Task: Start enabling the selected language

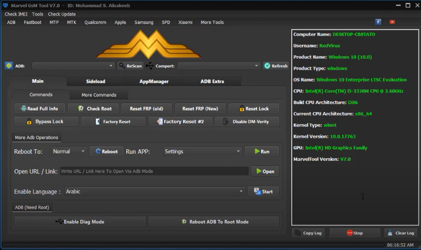Action: tap(263, 192)
